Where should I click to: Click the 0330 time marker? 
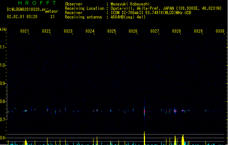point(220,31)
